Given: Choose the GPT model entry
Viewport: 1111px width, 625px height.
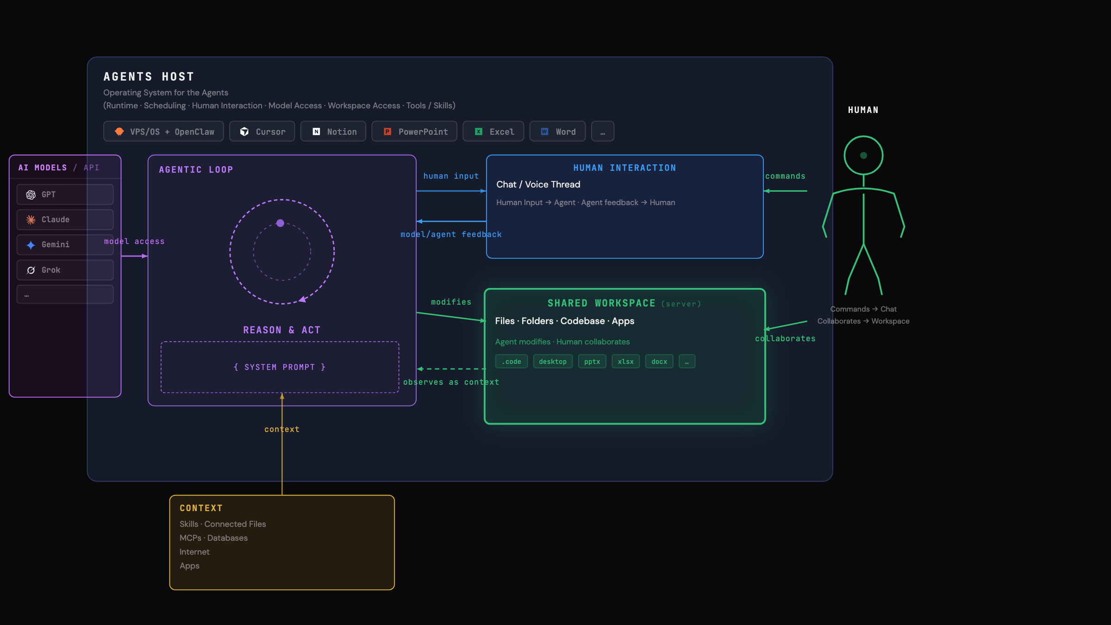Looking at the screenshot, I should (x=65, y=194).
